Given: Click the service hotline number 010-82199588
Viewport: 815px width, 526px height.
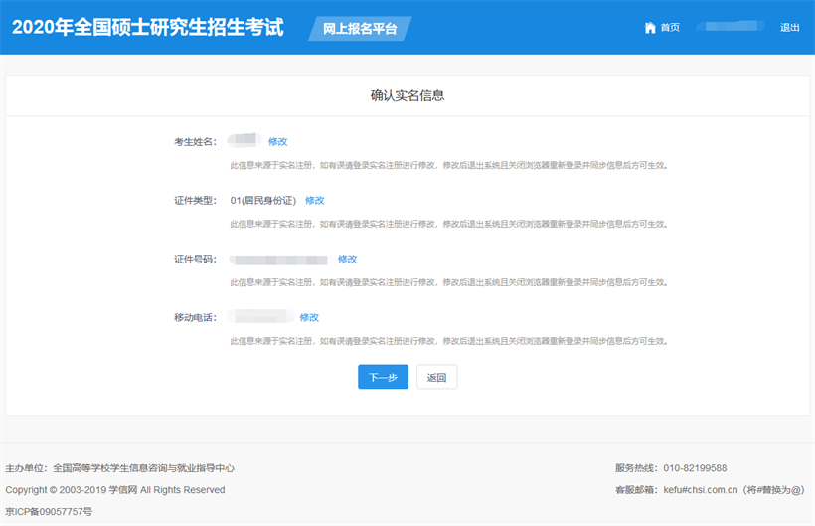Looking at the screenshot, I should click(696, 468).
